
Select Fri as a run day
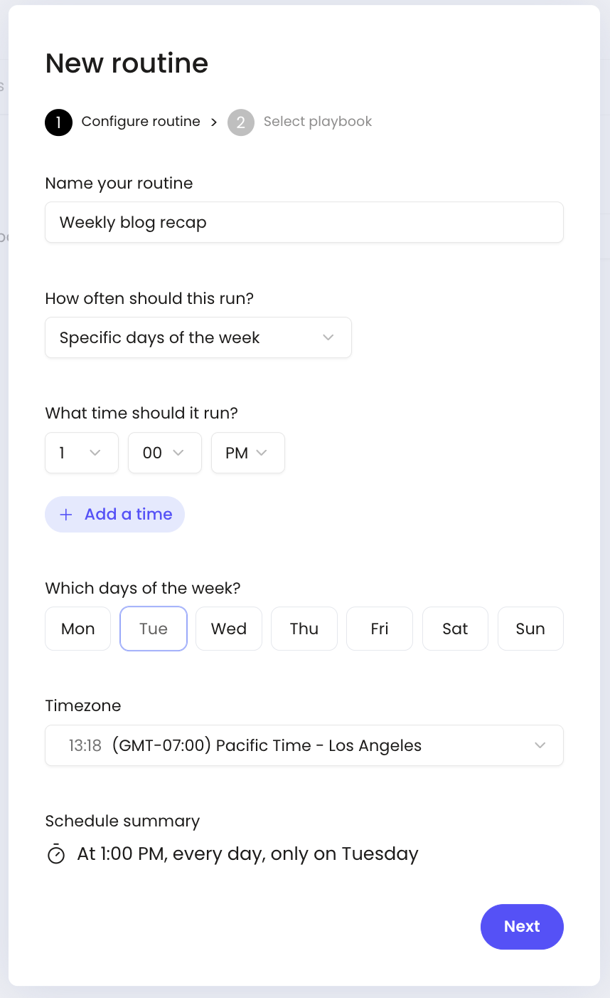[x=380, y=629]
